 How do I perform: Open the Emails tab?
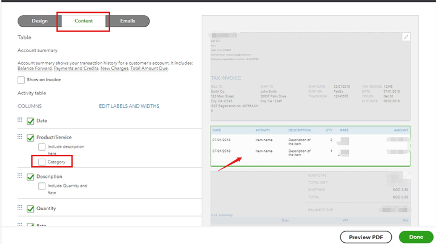128,21
